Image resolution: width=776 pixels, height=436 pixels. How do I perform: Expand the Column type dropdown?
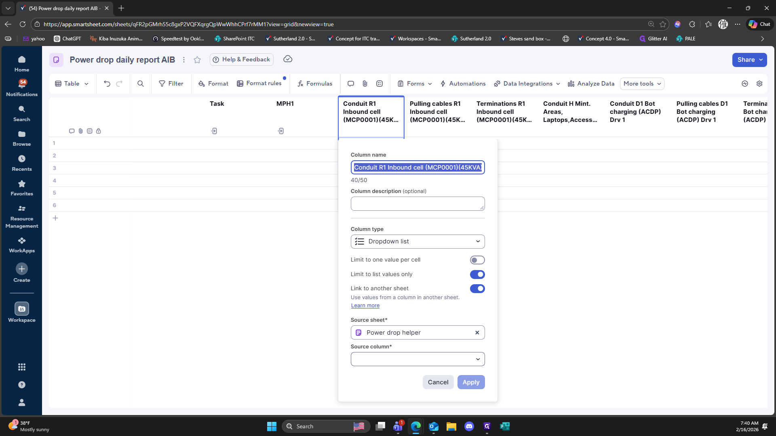tap(418, 241)
